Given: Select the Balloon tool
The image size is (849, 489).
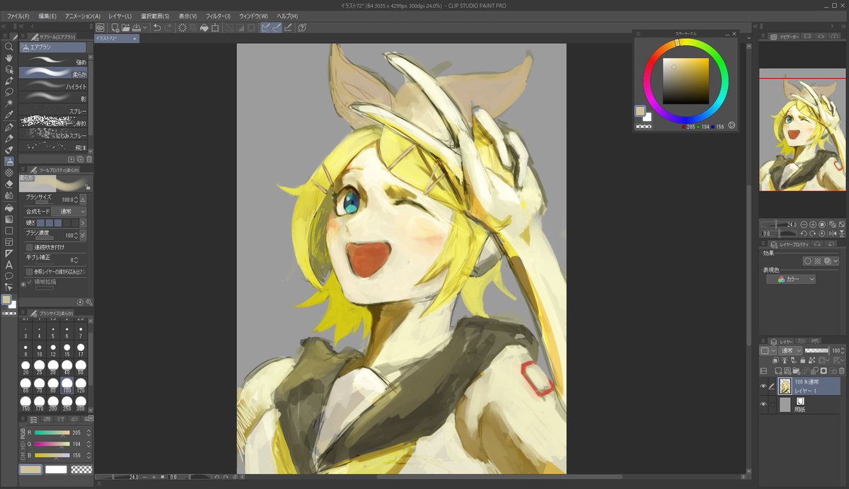Looking at the screenshot, I should (9, 276).
